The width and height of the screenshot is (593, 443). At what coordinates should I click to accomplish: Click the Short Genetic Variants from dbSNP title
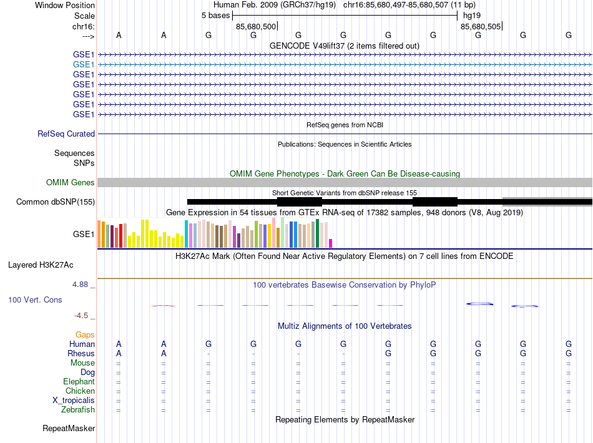(x=345, y=193)
